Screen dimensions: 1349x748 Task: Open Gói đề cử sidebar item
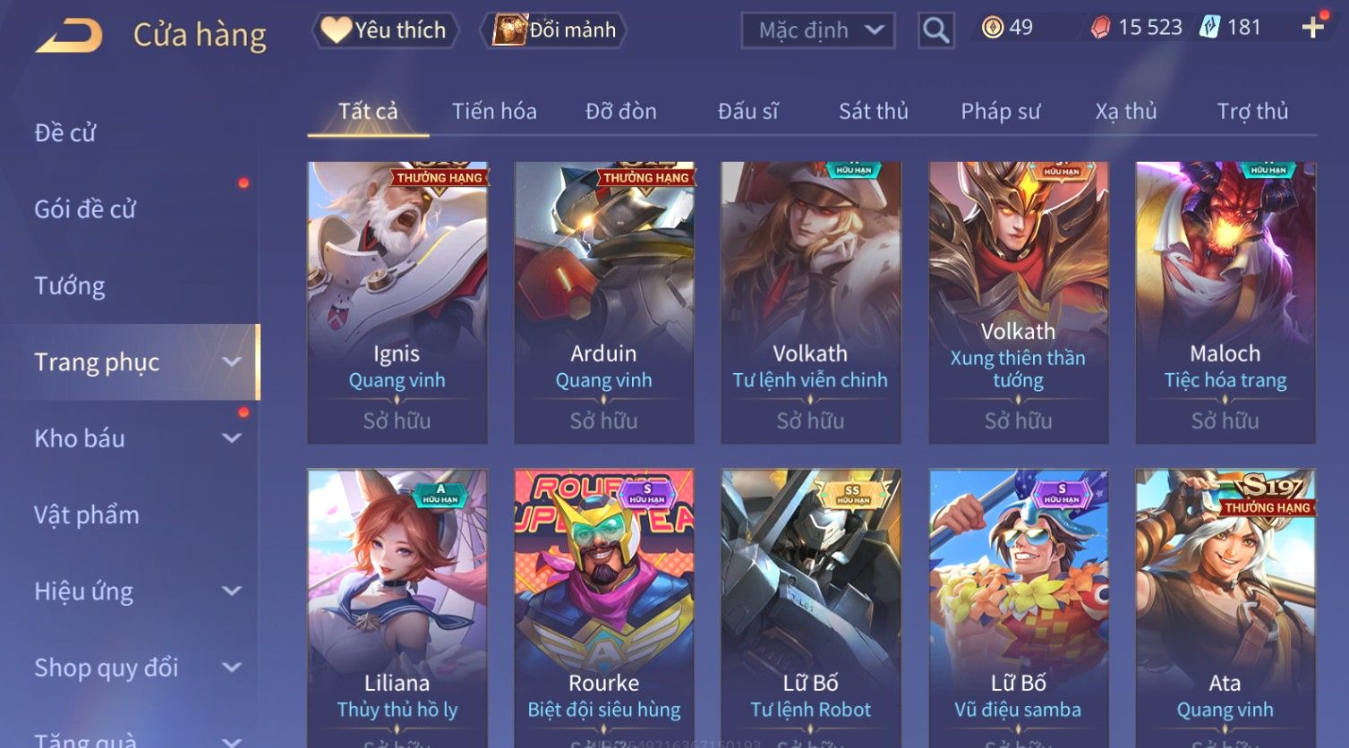click(x=85, y=209)
